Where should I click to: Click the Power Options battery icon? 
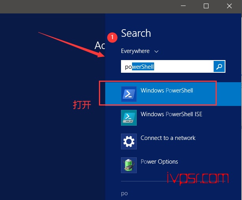(129, 165)
